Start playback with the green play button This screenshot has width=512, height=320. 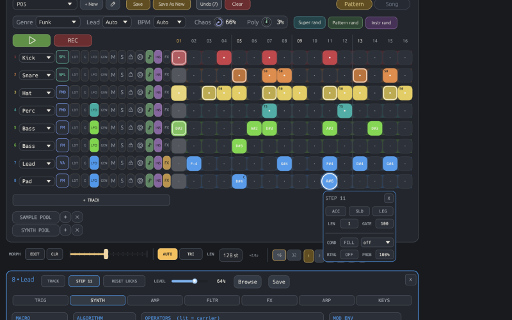(x=31, y=40)
